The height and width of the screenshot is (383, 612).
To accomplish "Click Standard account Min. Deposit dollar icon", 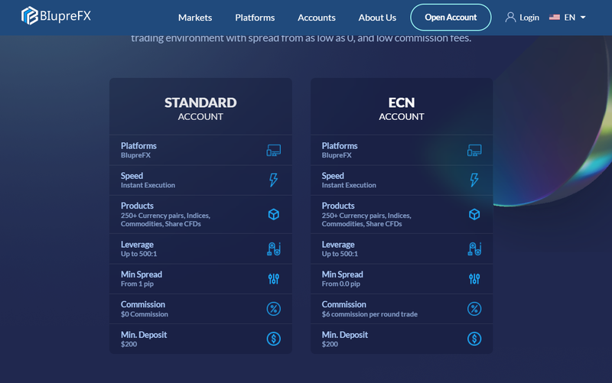I will pos(274,339).
